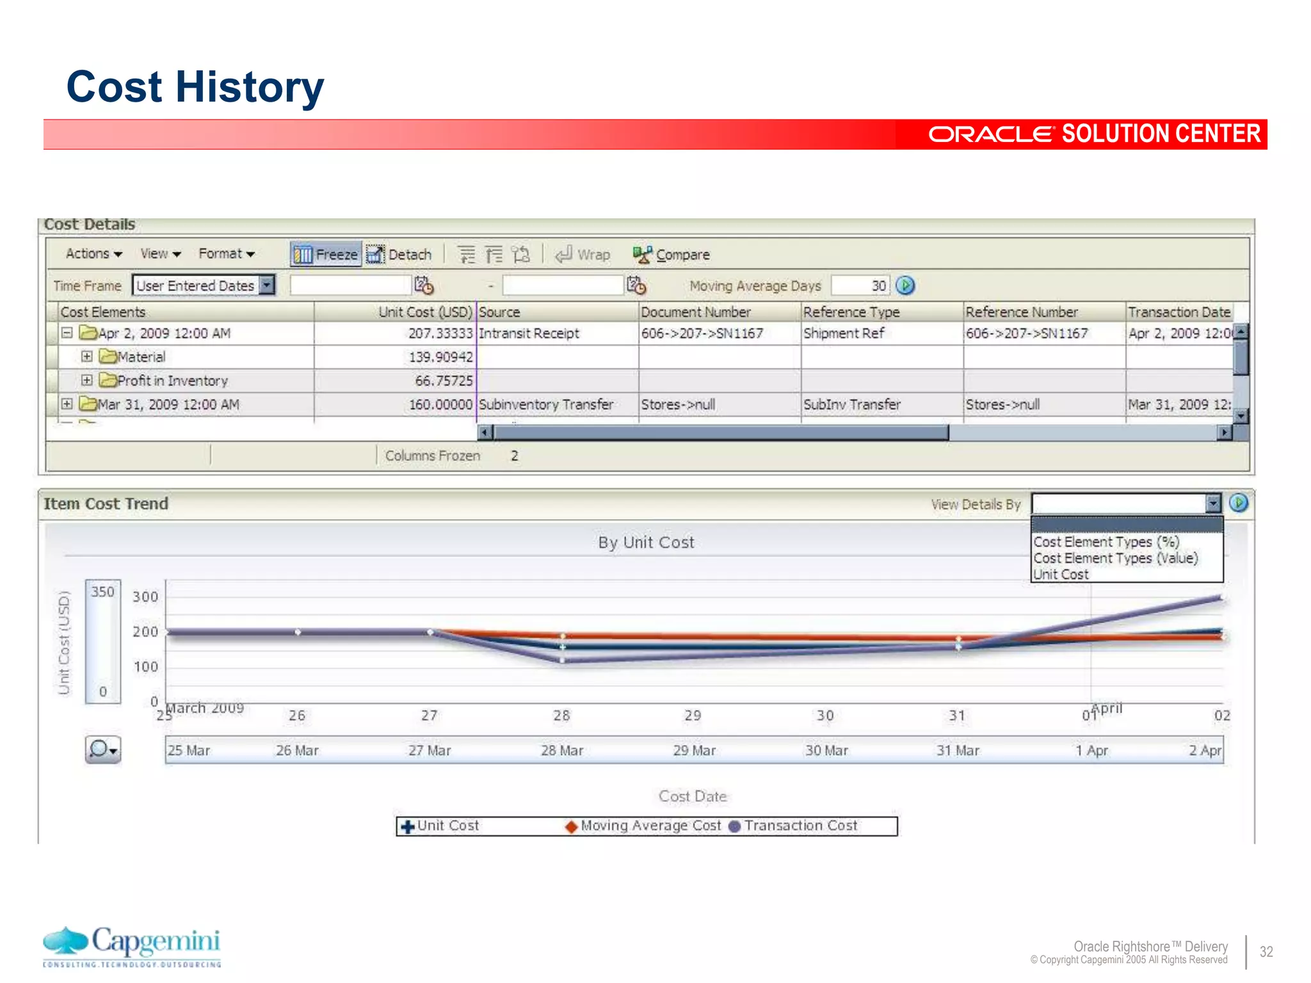The height and width of the screenshot is (983, 1311).
Task: Click the start date input field
Action: click(350, 285)
